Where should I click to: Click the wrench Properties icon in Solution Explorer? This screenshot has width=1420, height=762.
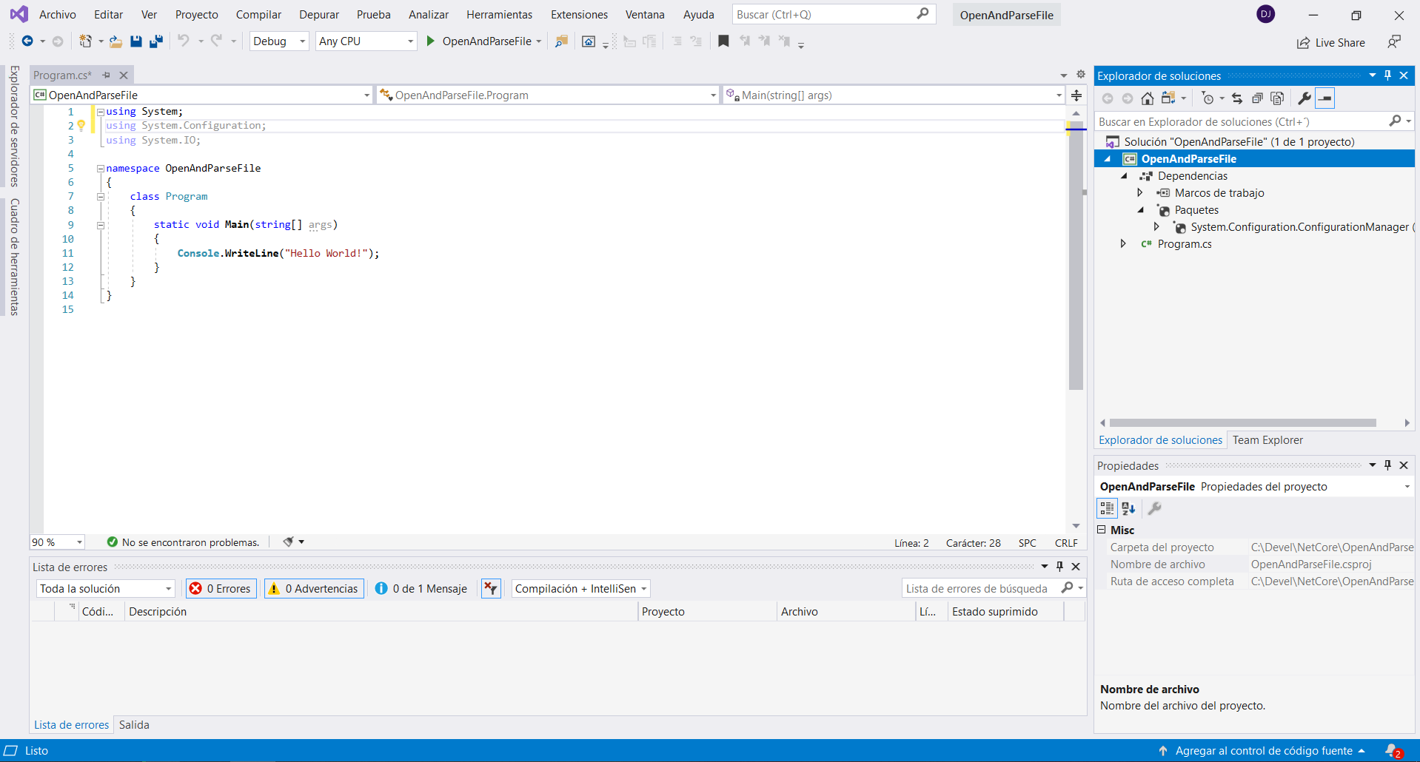tap(1305, 98)
